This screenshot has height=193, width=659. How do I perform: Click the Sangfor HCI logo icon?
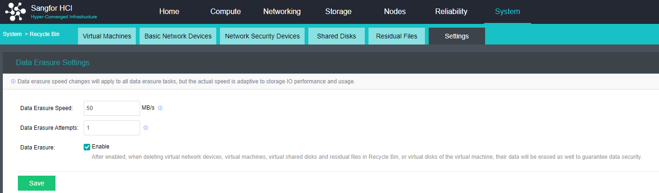pyautogui.click(x=15, y=12)
